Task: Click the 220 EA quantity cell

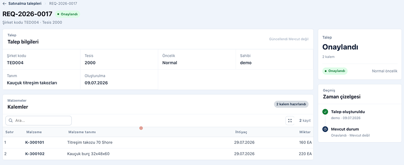Action: click(x=306, y=154)
